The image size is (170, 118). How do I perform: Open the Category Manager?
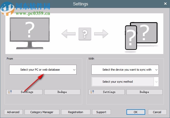[42, 112]
